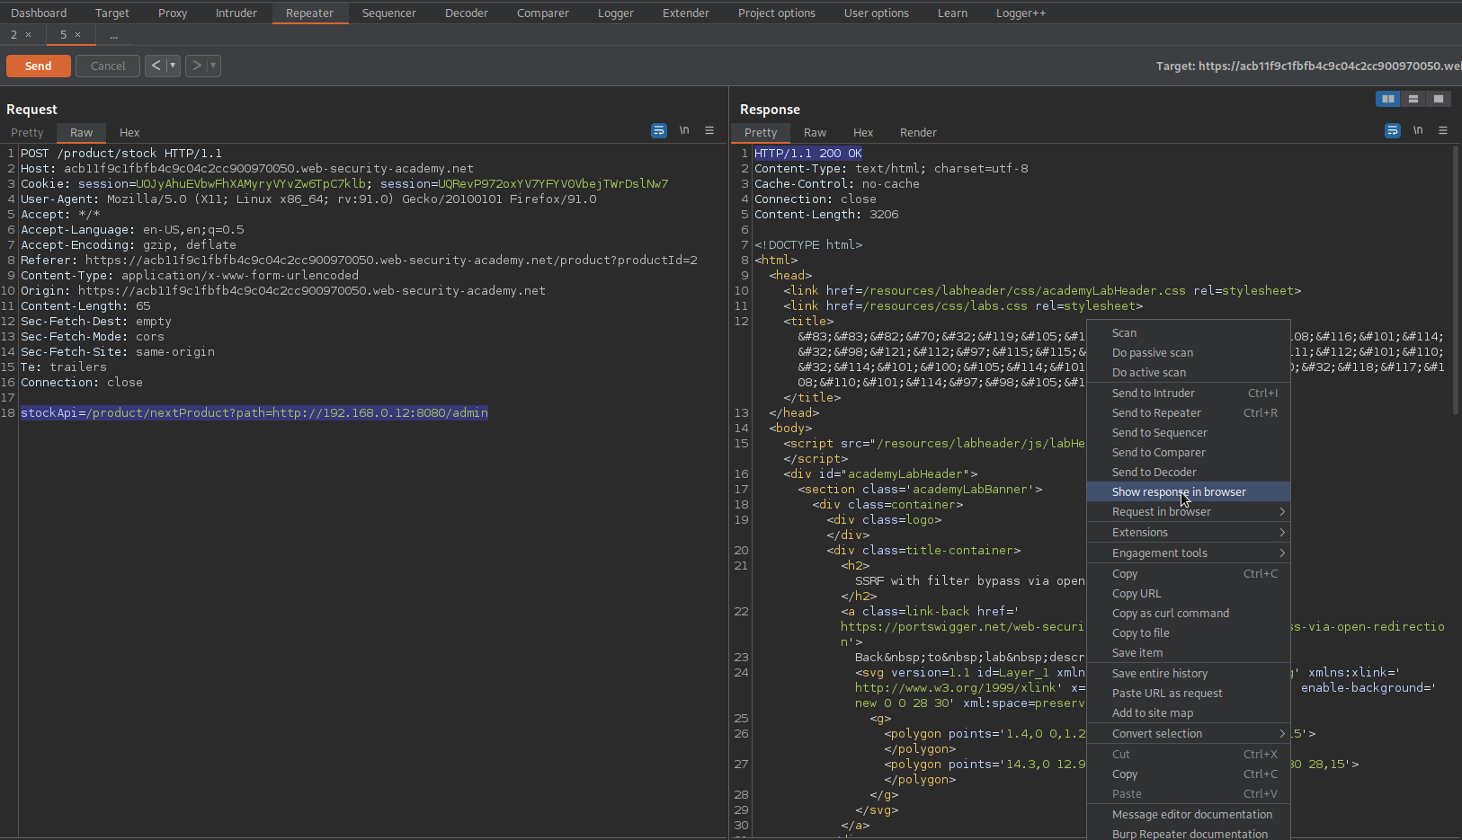Go back to previous request in history
Image resolution: width=1462 pixels, height=840 pixels.
[156, 66]
